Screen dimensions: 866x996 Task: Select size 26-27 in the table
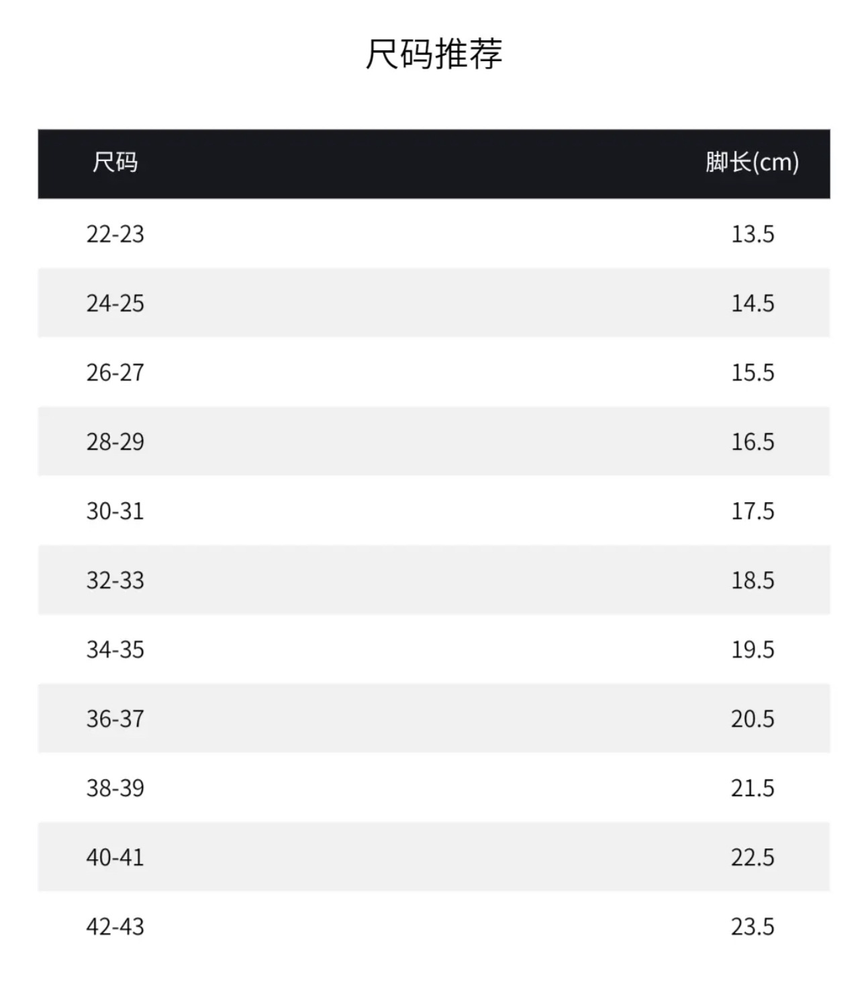115,372
